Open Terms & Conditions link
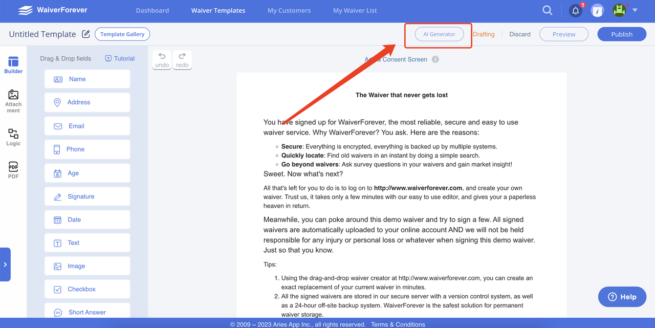The image size is (655, 328). (398, 324)
